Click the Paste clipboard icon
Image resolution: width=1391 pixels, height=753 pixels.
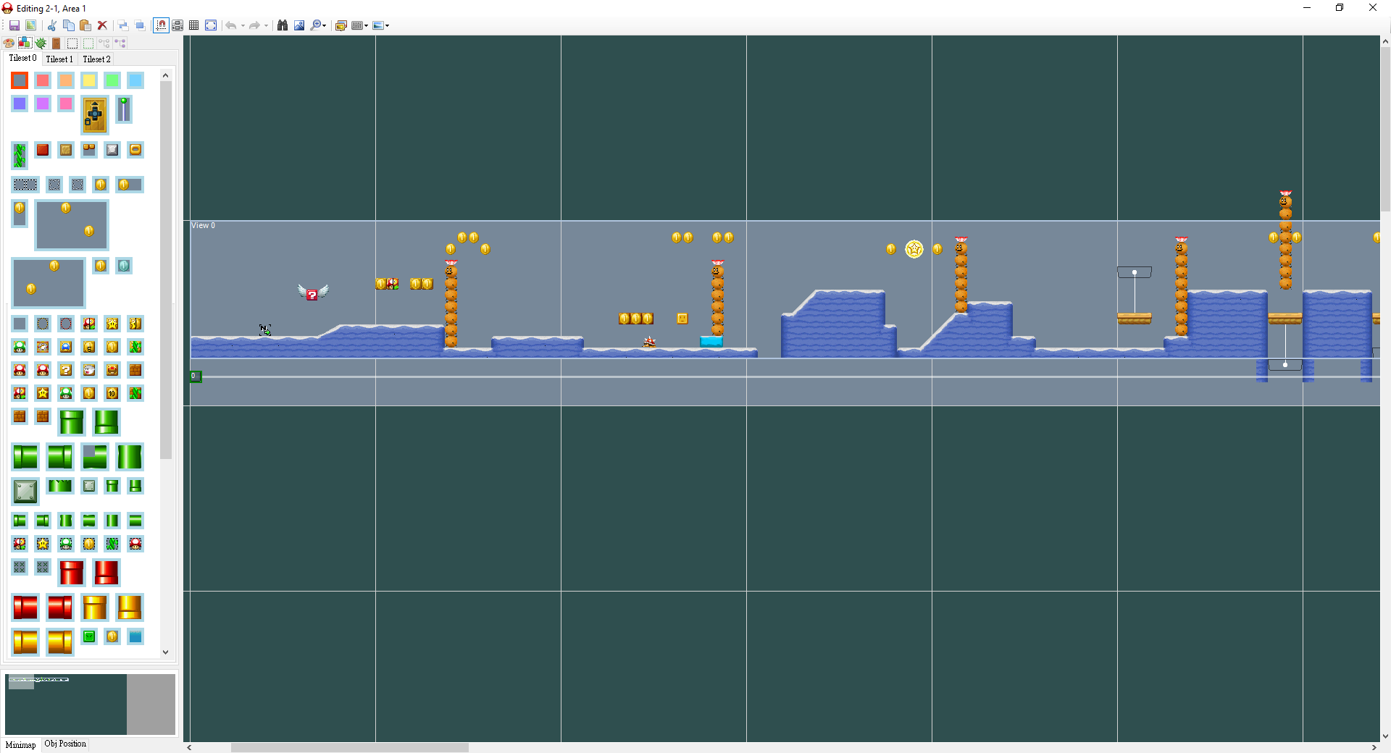pyautogui.click(x=85, y=25)
